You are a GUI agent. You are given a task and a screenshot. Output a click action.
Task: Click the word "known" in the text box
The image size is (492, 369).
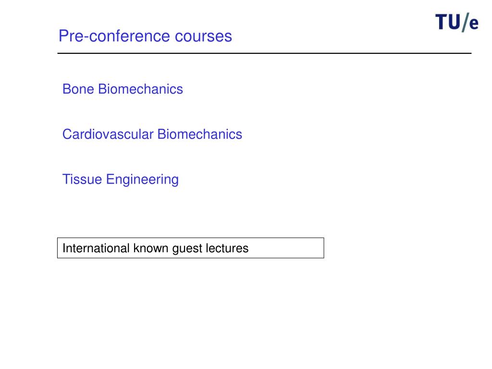(151, 248)
